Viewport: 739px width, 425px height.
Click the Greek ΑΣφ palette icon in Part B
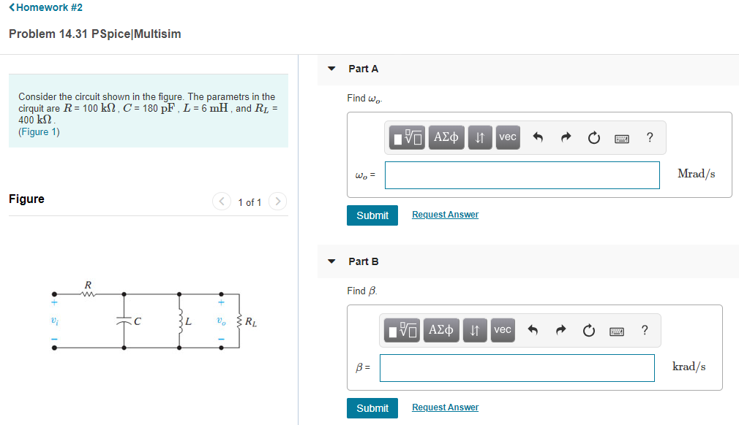click(440, 330)
